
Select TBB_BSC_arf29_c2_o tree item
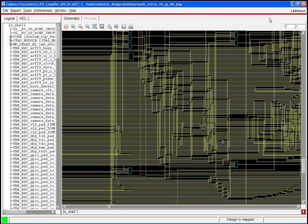coord(34,59)
